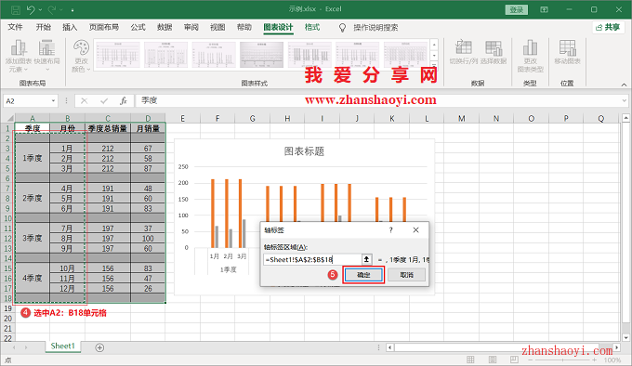Click the cancel entry X in formula bar
This screenshot has height=366, width=632.
click(84, 100)
